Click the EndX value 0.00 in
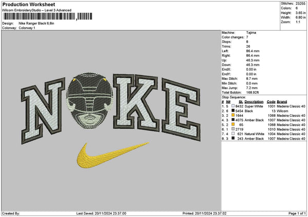The width and height of the screenshot is (308, 217). (251, 69)
